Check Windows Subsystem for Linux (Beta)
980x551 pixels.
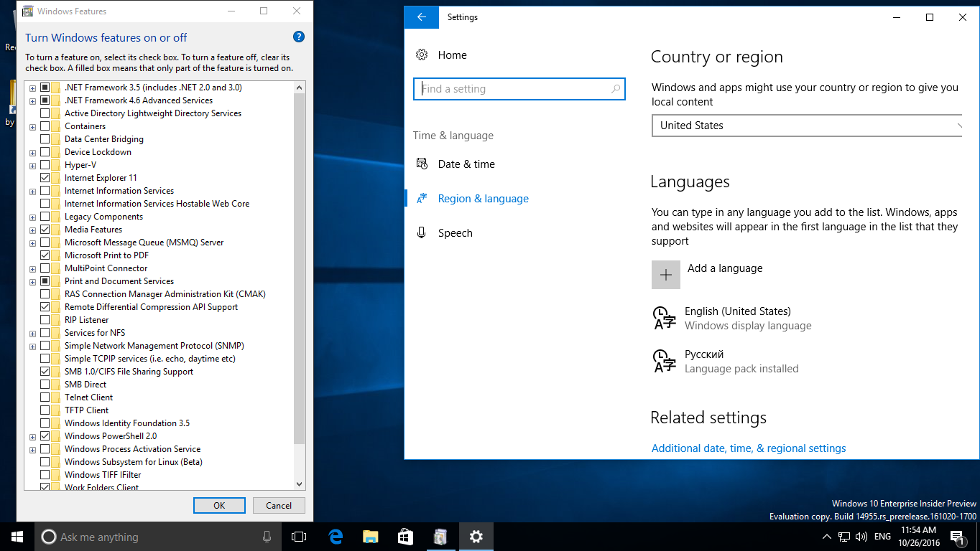pos(45,462)
